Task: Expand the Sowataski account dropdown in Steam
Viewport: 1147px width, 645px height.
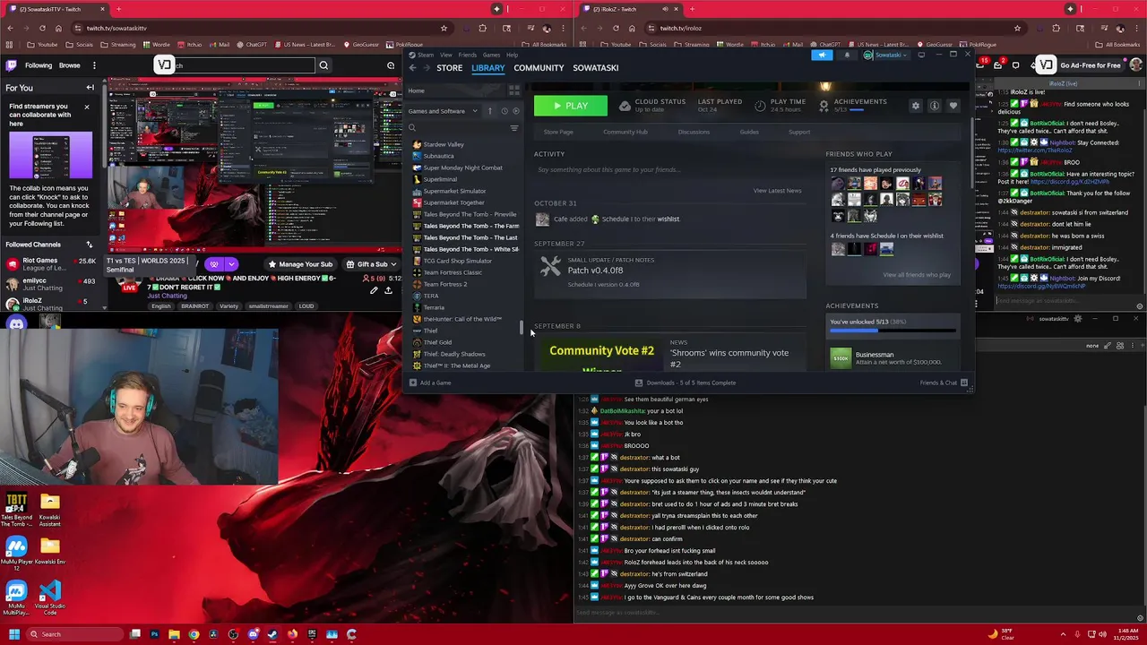Action: pos(887,55)
